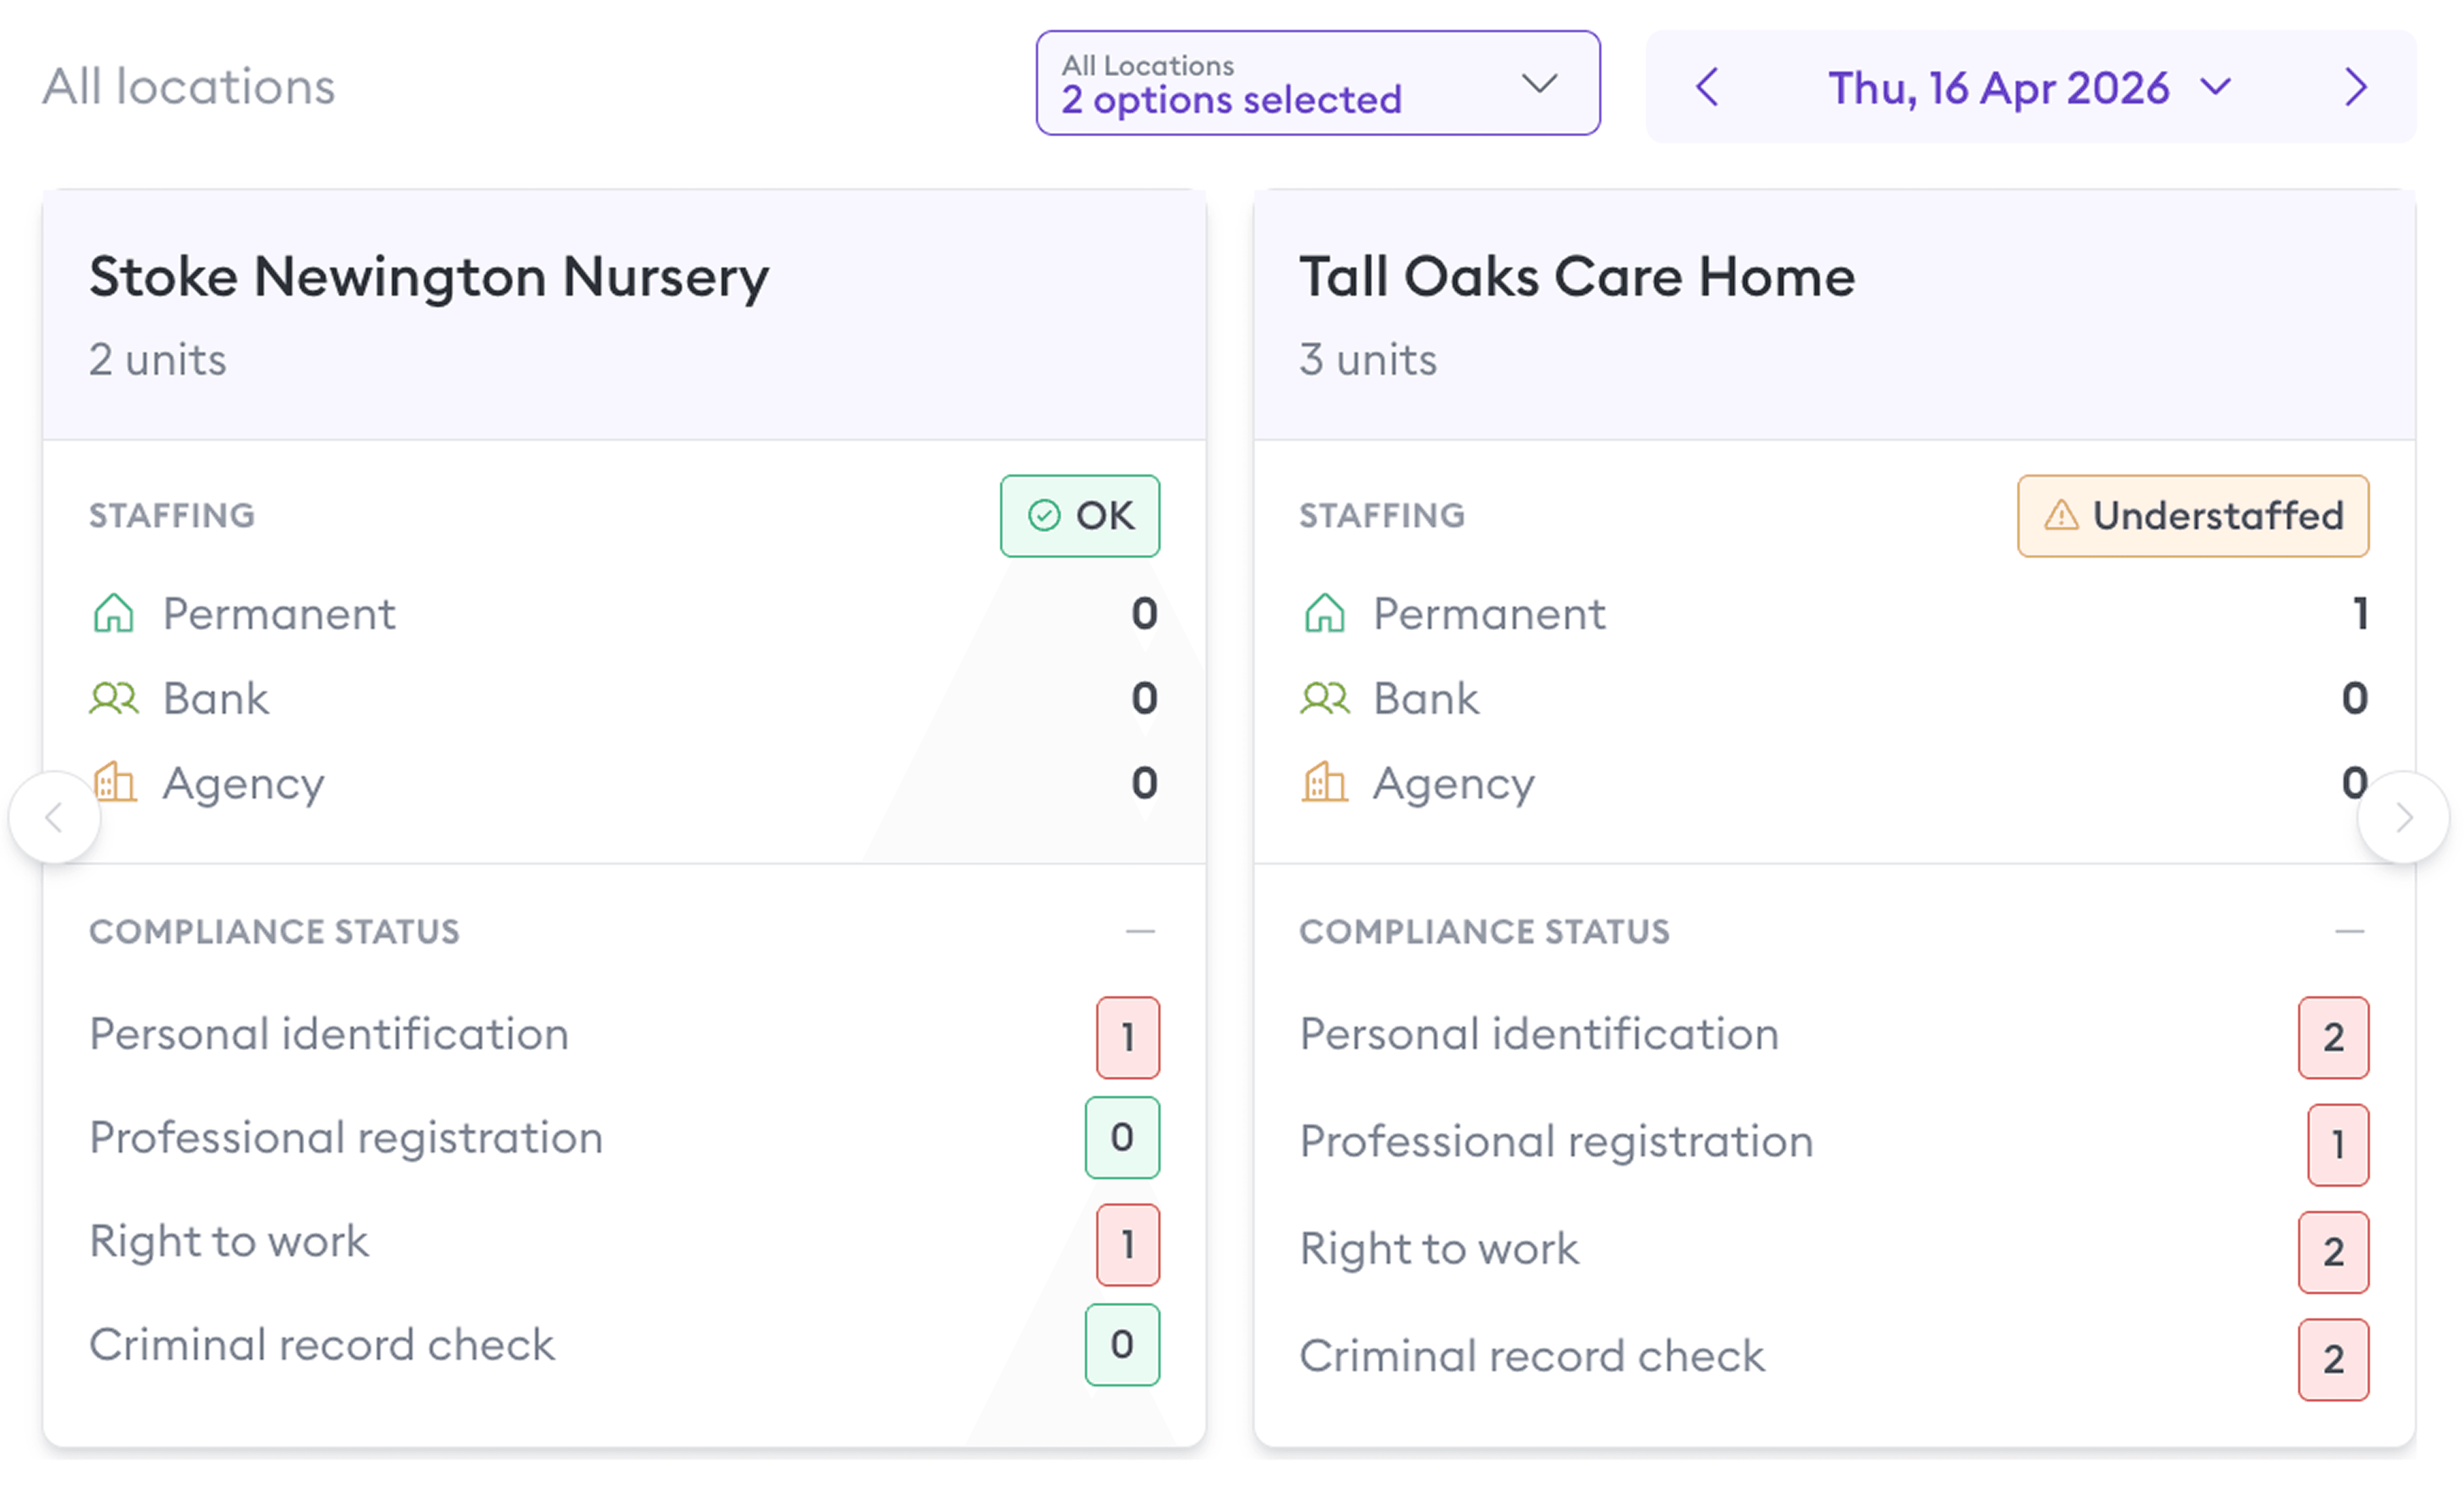Open Stoke Newington Nursery card title

429,277
